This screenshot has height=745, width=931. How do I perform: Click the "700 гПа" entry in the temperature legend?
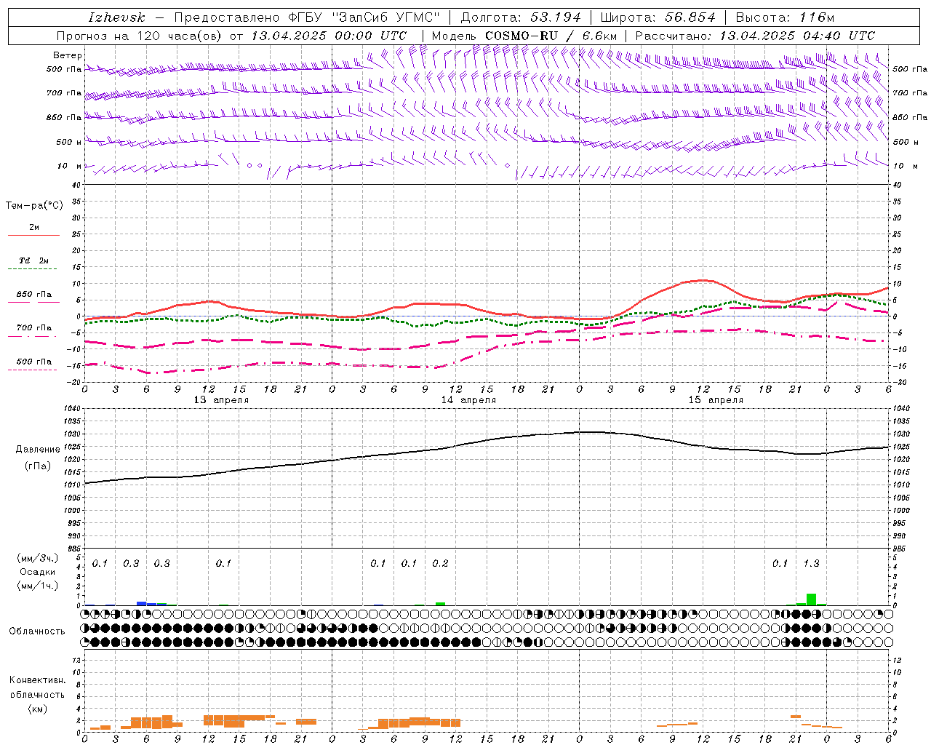(x=33, y=328)
